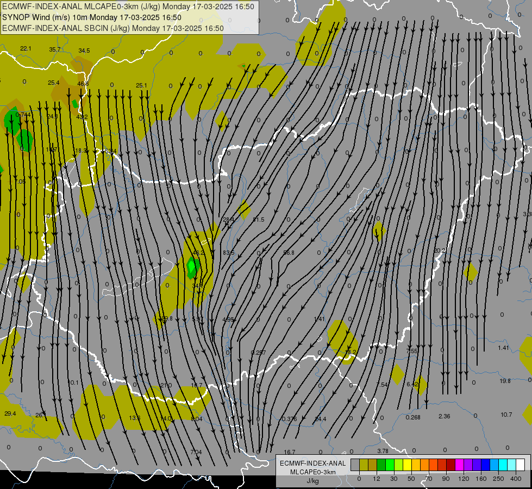Click the map value '0.376'

click(x=290, y=419)
